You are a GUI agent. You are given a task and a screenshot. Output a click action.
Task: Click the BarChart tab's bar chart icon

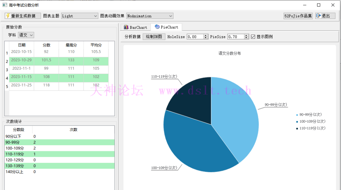tap(126, 27)
